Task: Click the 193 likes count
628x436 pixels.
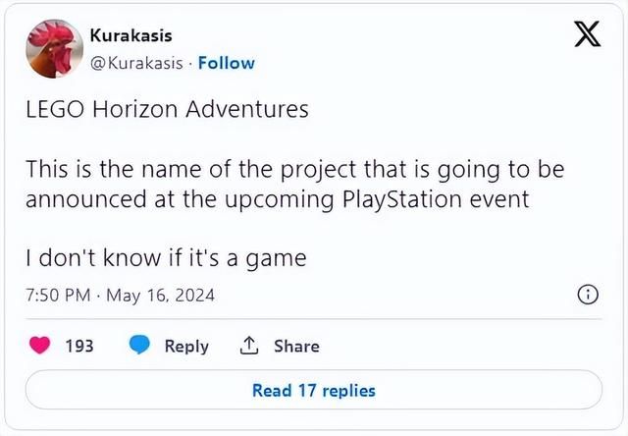Action: click(x=78, y=346)
